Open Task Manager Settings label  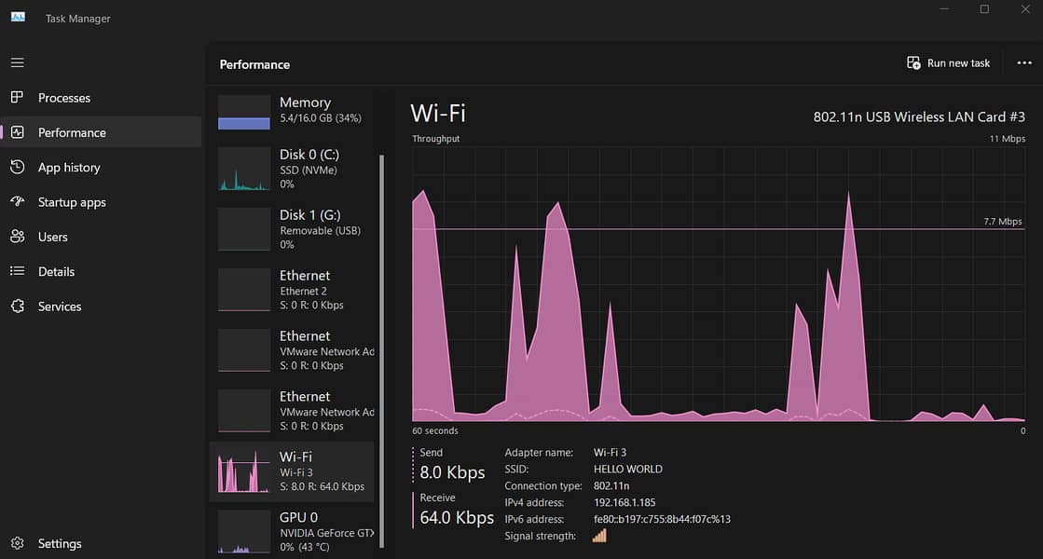(60, 544)
